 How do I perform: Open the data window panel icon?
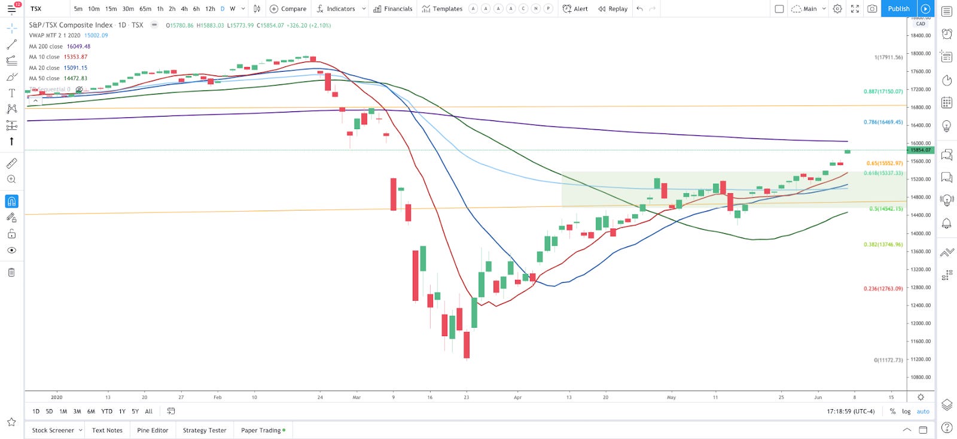point(946,57)
